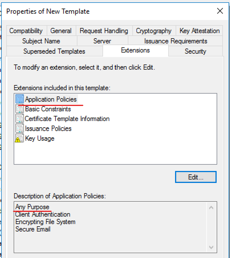The height and width of the screenshot is (258, 230).
Task: Switch to the General tab
Action: tap(61, 31)
